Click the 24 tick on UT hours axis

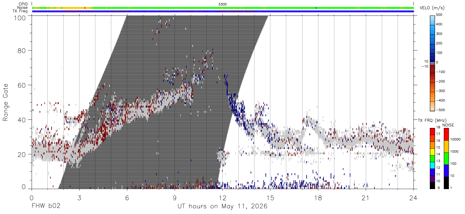414,197
